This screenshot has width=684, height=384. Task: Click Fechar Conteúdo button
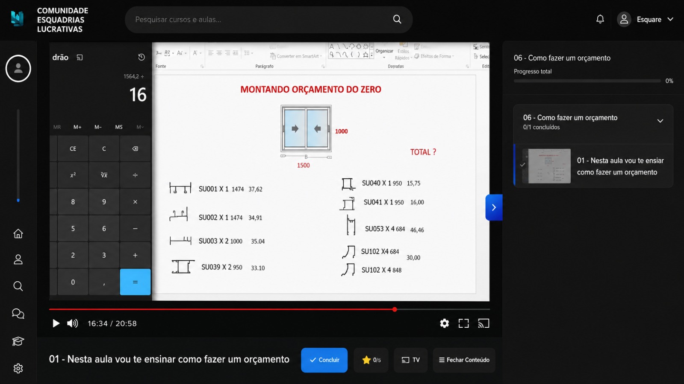point(464,360)
